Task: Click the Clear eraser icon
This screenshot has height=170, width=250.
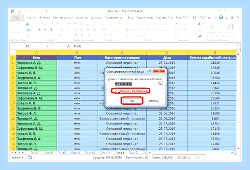Action: point(200,35)
